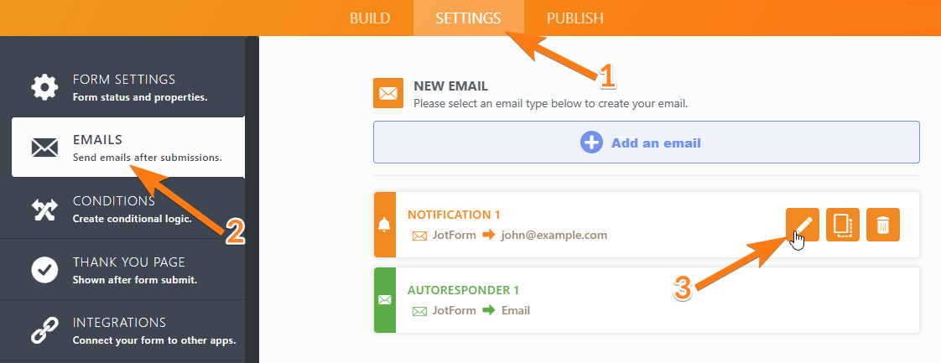The height and width of the screenshot is (363, 941).
Task: Click the Emails envelope sidebar icon
Action: click(44, 148)
